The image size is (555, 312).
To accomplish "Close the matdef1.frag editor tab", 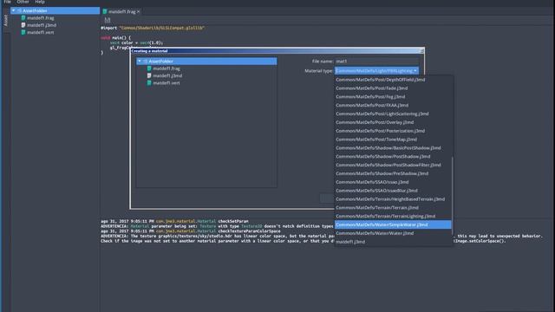I will pyautogui.click(x=139, y=11).
